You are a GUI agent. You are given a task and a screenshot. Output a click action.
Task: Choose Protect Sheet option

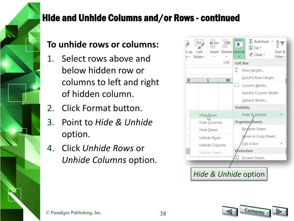coord(259,158)
